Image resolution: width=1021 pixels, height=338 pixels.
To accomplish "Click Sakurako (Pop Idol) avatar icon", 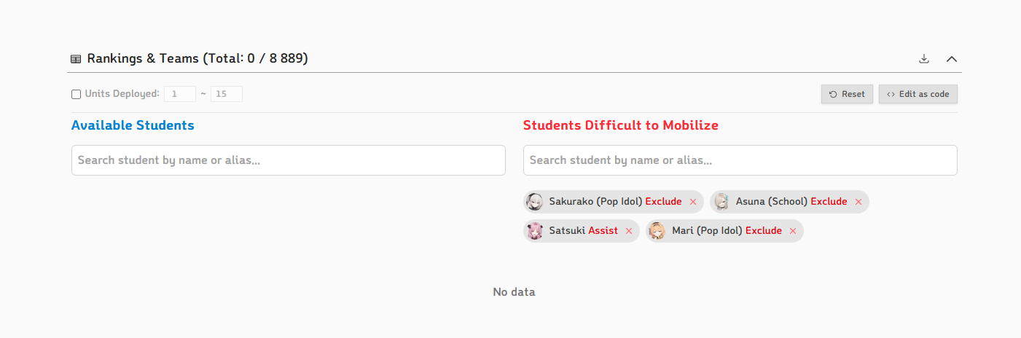I will pos(534,202).
